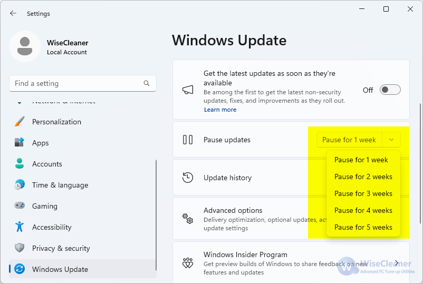Open Time & language settings
Viewport: 423px width, 284px height.
pyautogui.click(x=83, y=185)
